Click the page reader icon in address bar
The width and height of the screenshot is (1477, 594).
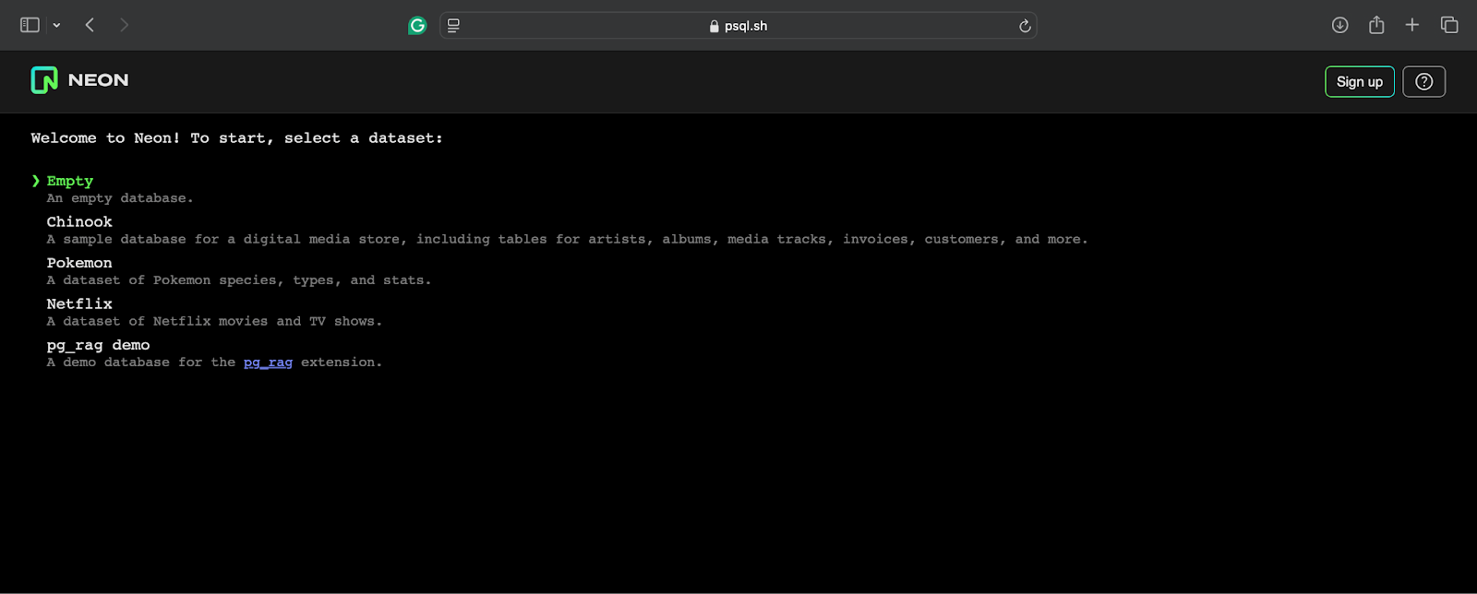pos(453,26)
